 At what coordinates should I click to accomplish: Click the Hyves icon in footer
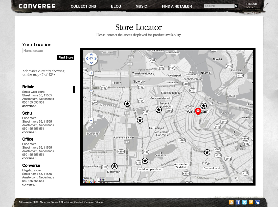tap(251, 202)
